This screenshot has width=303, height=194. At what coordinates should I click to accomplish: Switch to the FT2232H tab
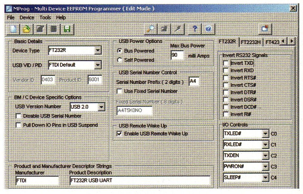point(251,42)
